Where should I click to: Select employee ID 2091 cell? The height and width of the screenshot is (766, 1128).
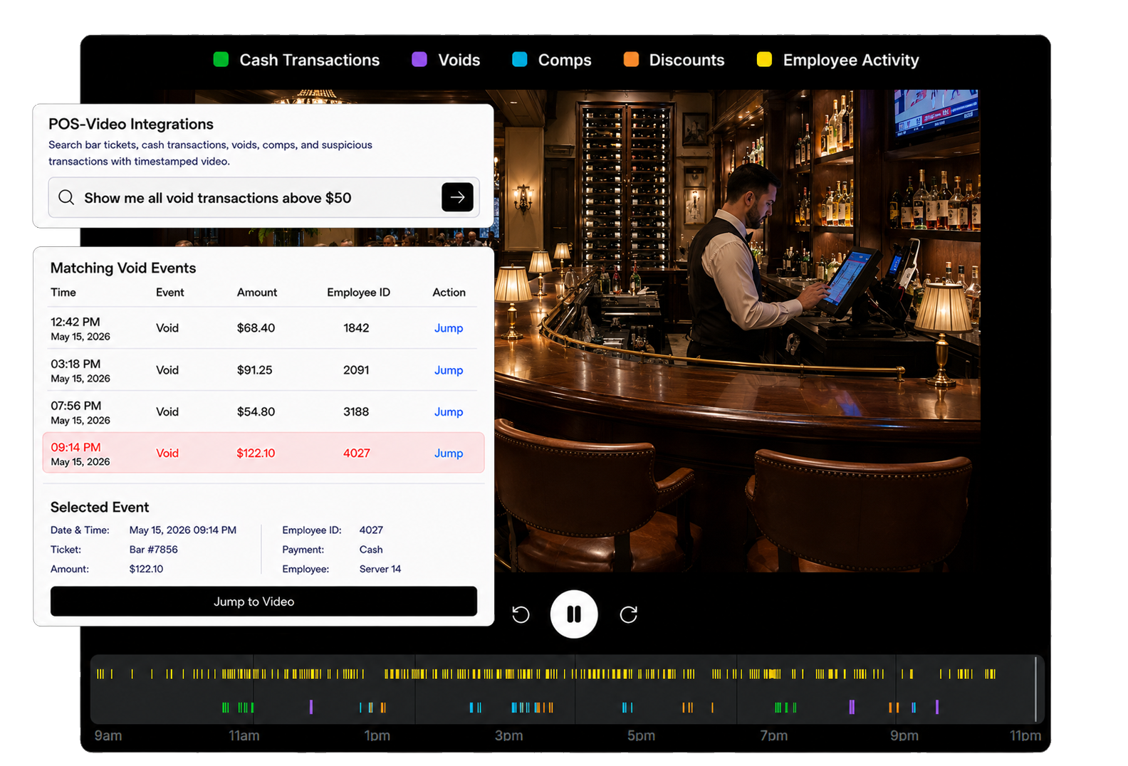356,370
